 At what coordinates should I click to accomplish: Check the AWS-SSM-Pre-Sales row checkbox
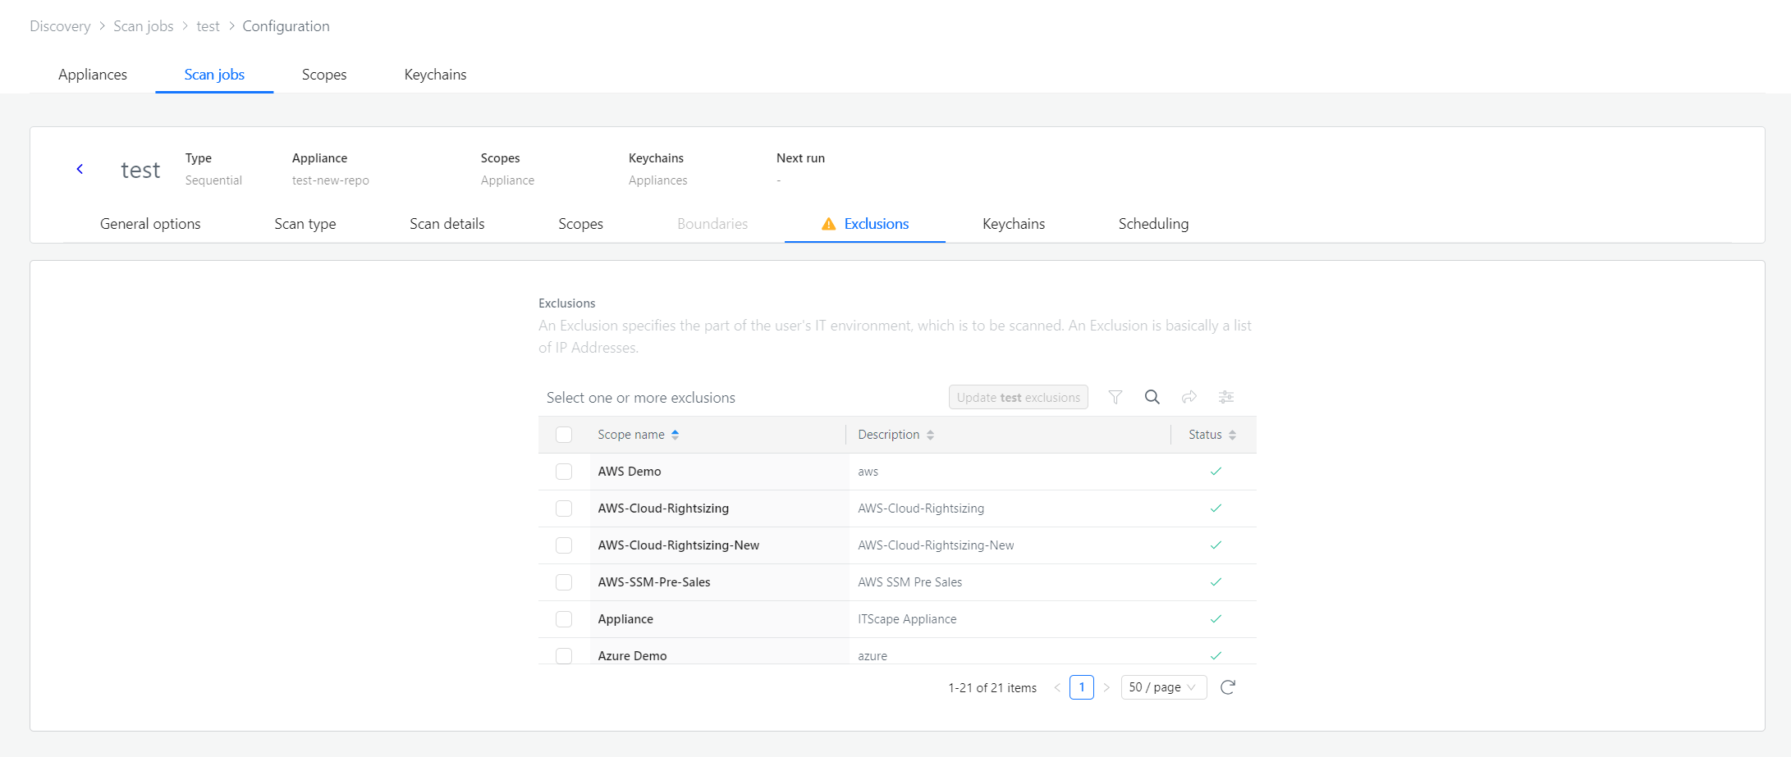564,582
